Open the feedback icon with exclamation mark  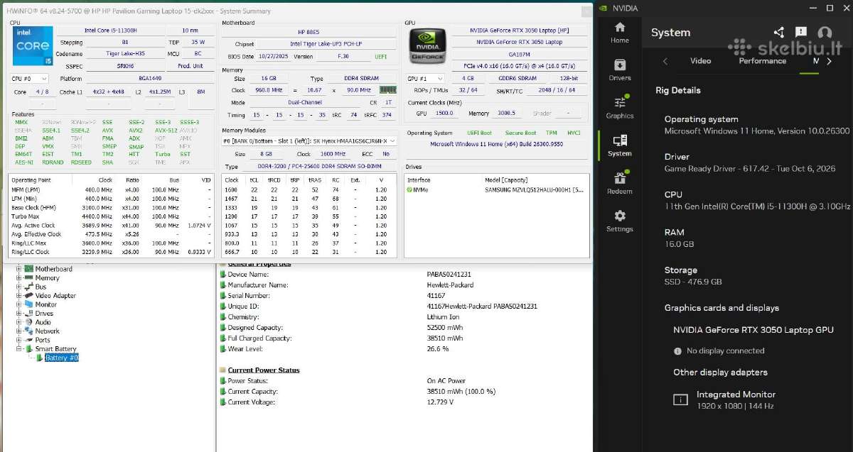(801, 32)
